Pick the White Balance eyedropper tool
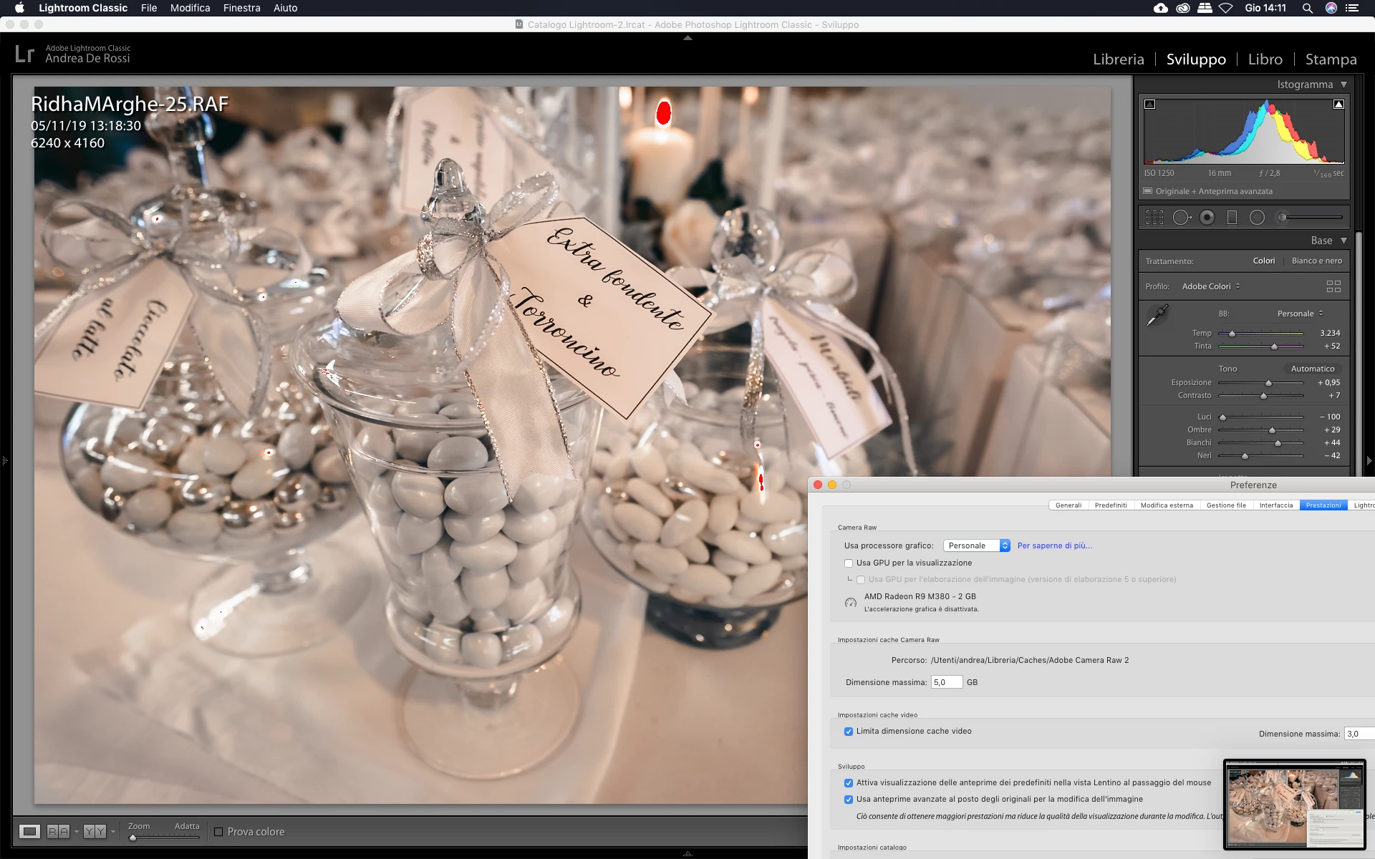 coord(1157,315)
